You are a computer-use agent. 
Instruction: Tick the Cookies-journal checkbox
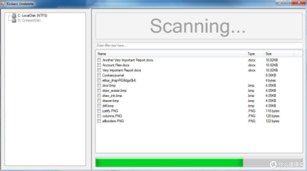(x=99, y=75)
